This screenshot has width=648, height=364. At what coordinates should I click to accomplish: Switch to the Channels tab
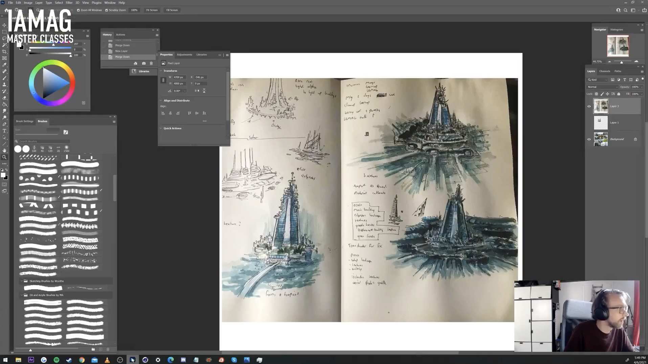(604, 71)
